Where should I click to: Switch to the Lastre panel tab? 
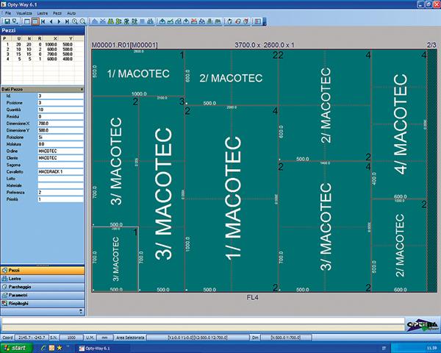(43, 279)
